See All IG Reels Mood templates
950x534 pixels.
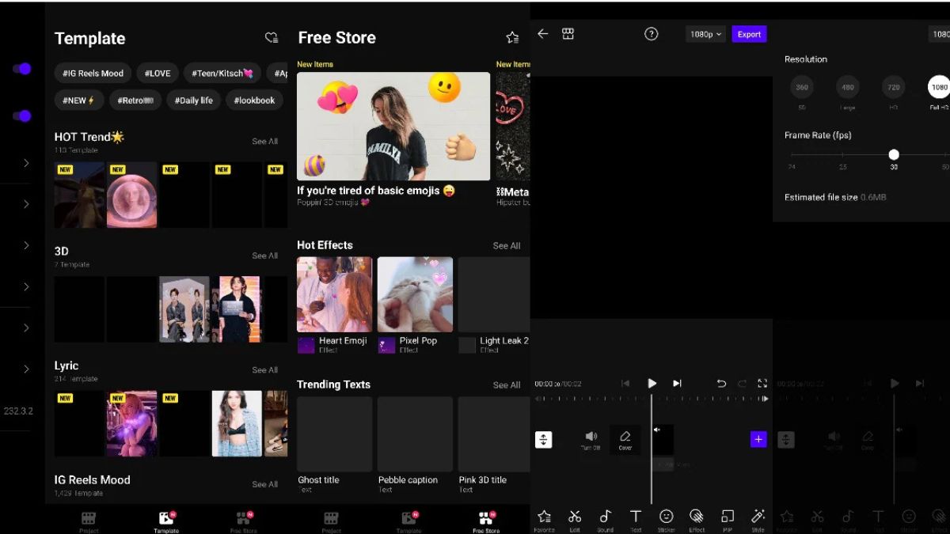(x=264, y=484)
